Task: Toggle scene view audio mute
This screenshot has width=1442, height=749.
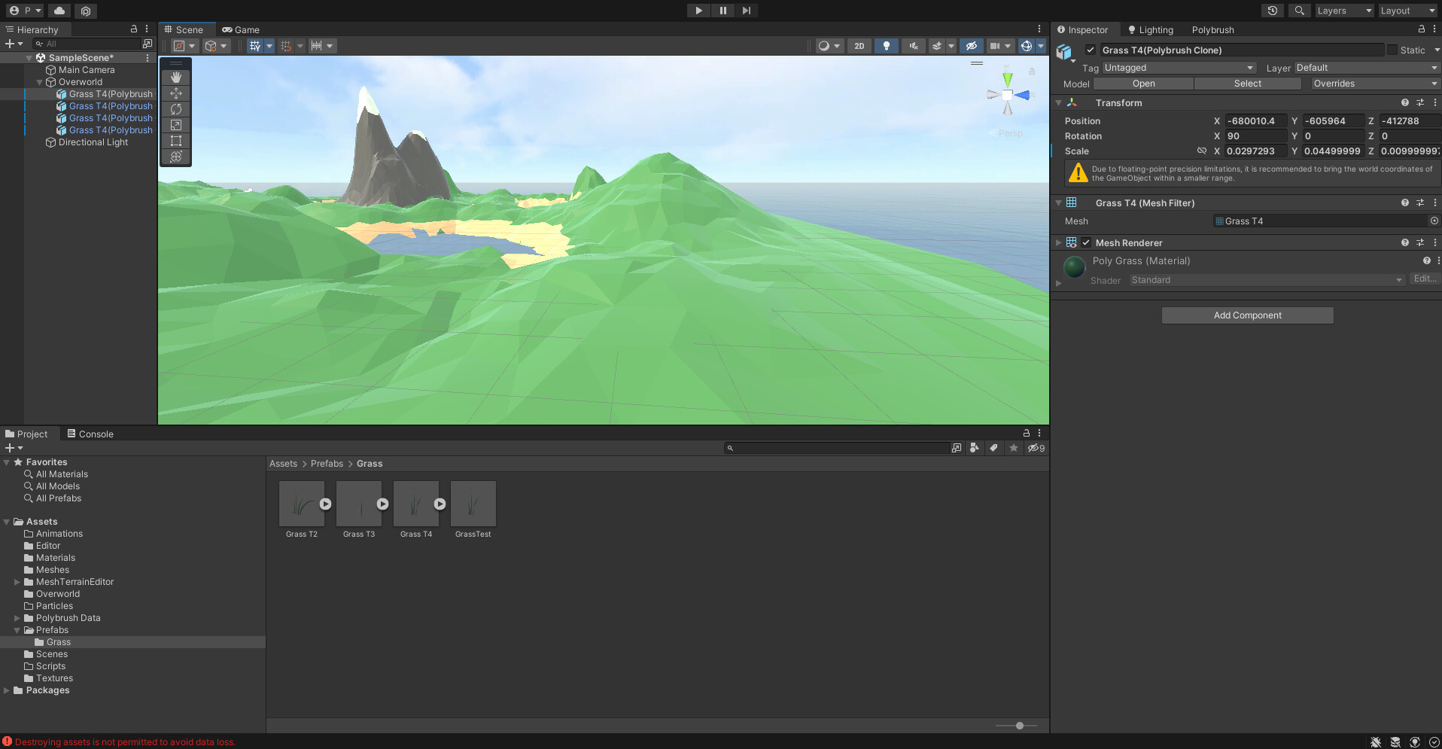Action: [x=913, y=46]
